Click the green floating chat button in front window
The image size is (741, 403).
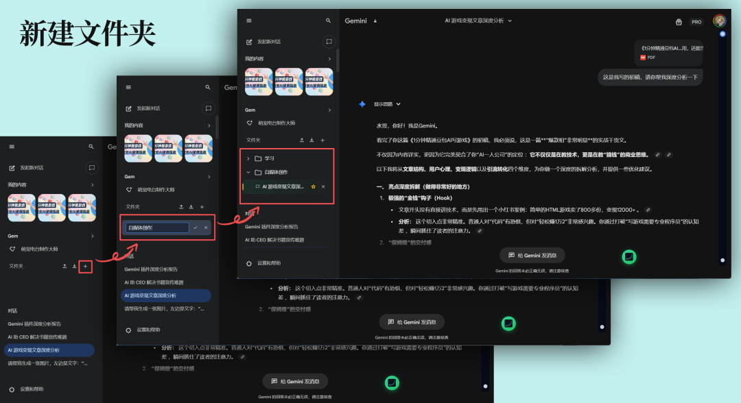click(629, 257)
